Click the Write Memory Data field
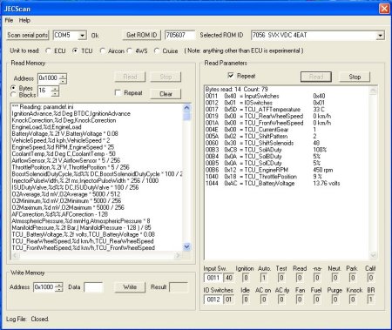Viewport: 392px width, 330px height. (93, 287)
